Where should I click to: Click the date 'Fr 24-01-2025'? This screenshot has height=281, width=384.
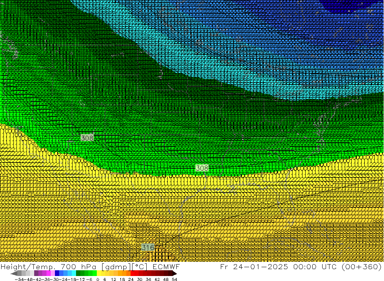pos(254,266)
